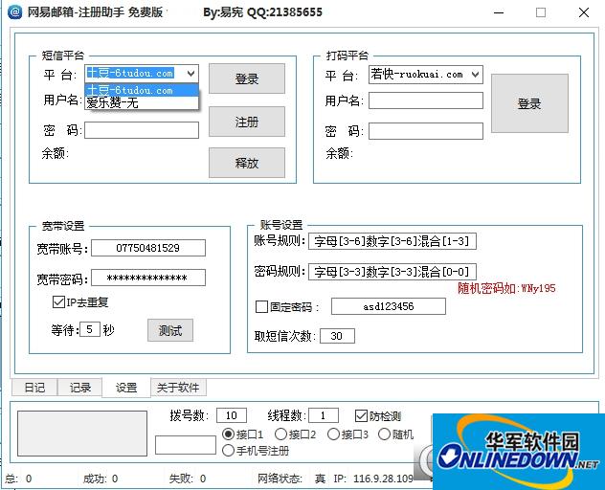Select the 接口2 radio button
The image size is (605, 490).
point(280,434)
